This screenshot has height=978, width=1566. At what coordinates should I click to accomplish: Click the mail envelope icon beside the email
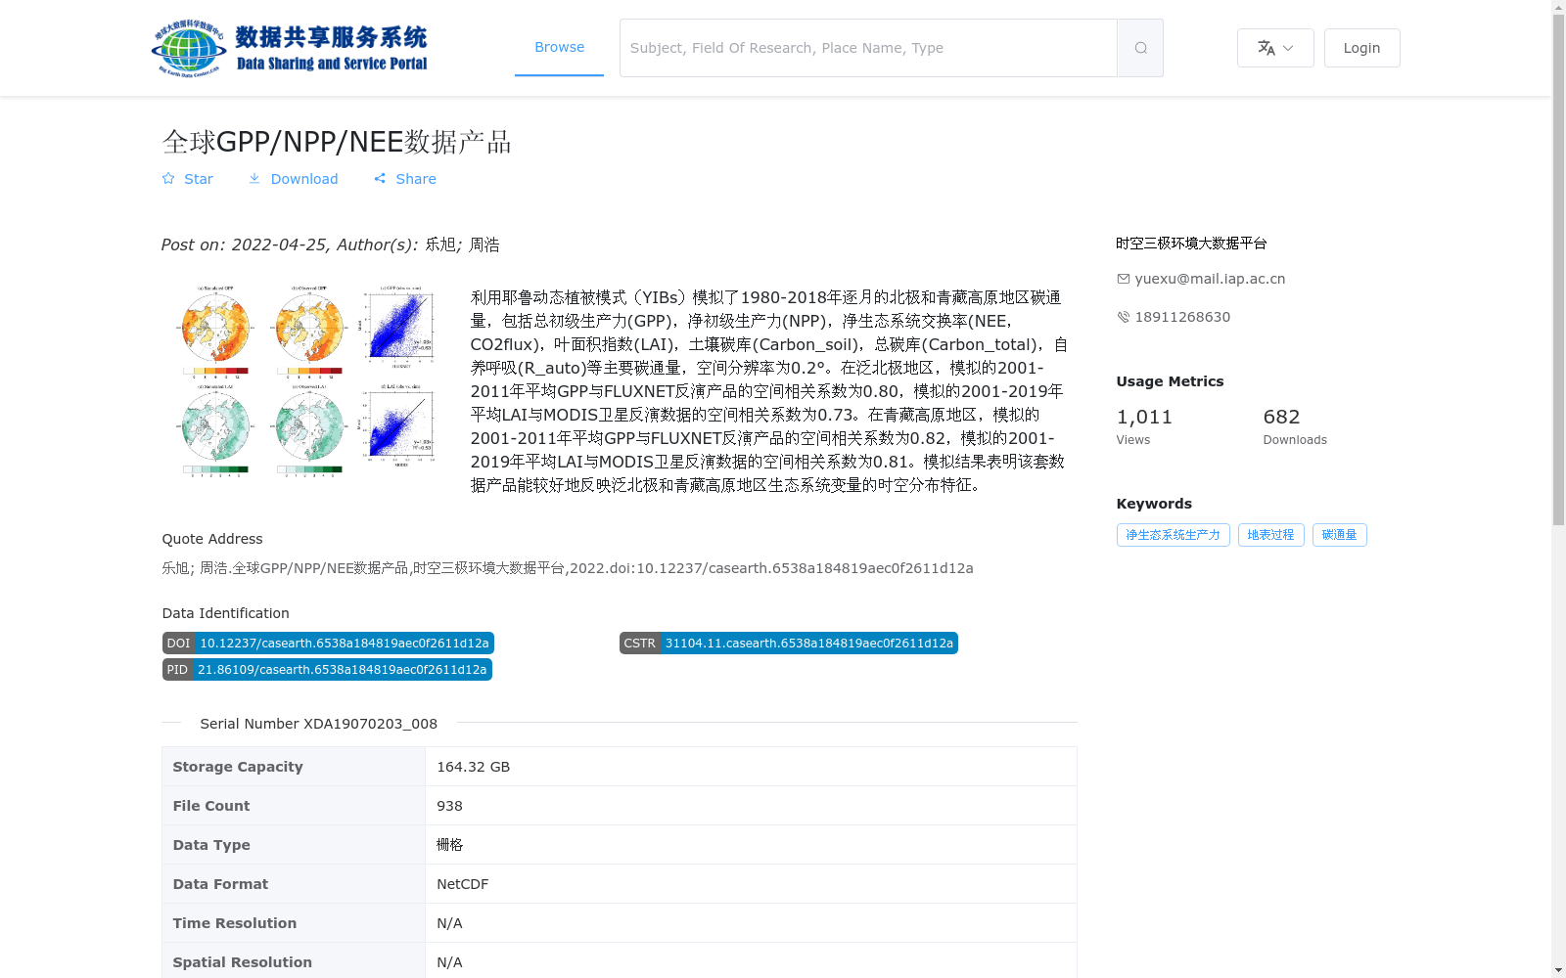tap(1124, 279)
